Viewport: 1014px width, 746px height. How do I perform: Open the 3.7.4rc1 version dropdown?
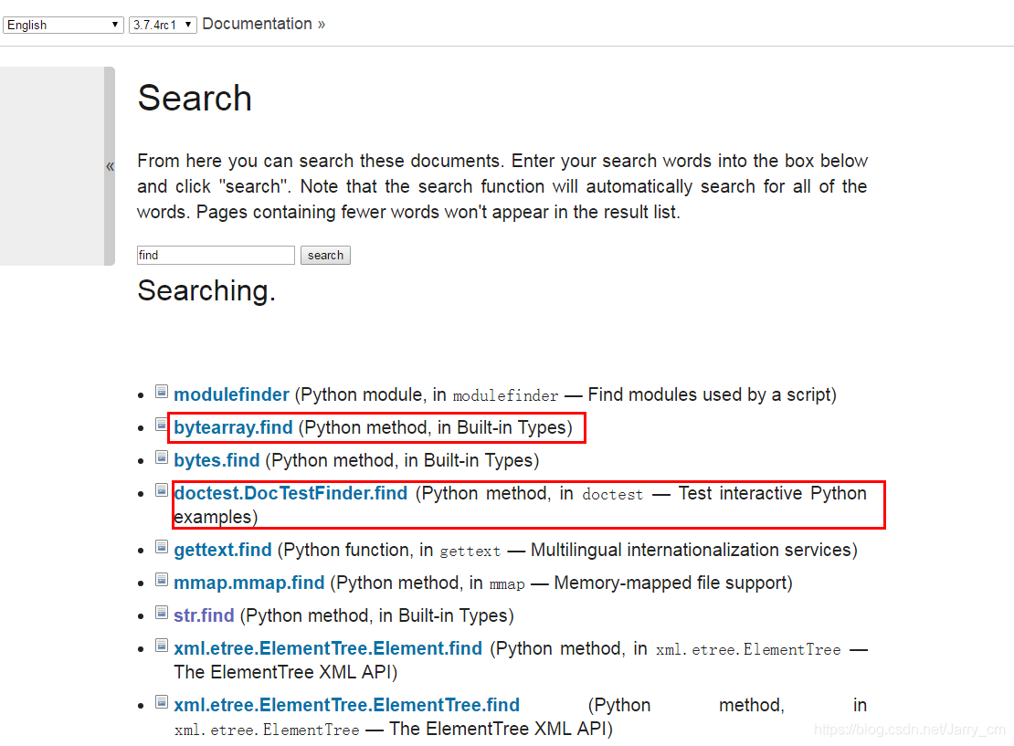[163, 25]
